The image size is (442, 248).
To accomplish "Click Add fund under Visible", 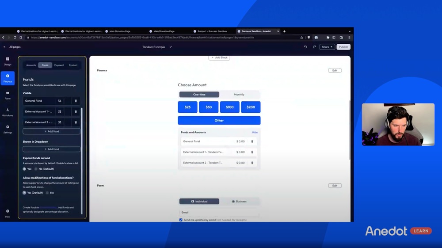I will 52,131.
